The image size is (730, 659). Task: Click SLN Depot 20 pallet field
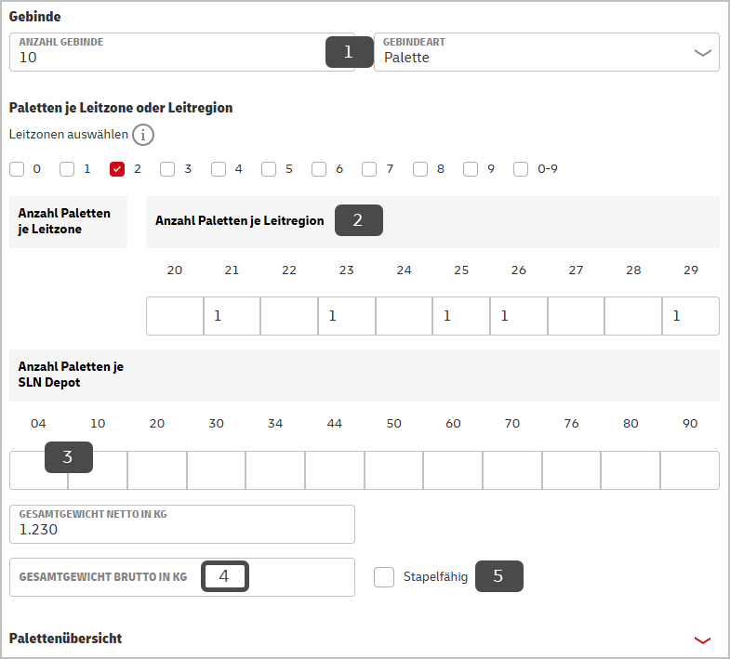157,470
